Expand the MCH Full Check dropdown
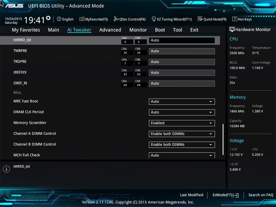The width and height of the screenshot is (276, 207). (x=182, y=155)
